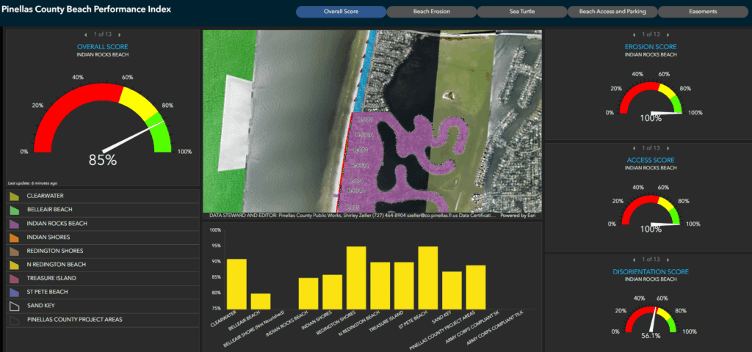Screen dimensions: 752x352
Task: Open the Easements tab
Action: tap(703, 12)
